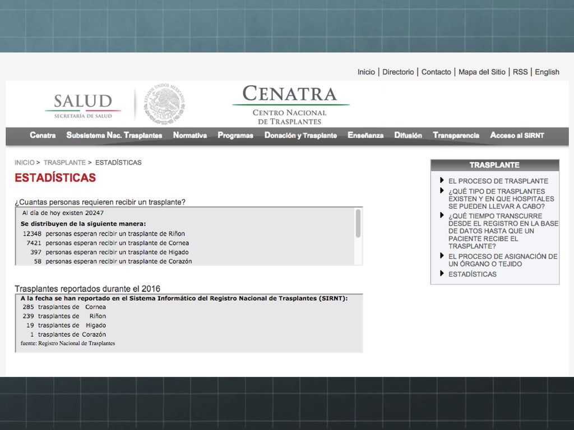Screen dimensions: 574x430
Task: Click the waiting list box scrollbar thumb
Action: 358,223
